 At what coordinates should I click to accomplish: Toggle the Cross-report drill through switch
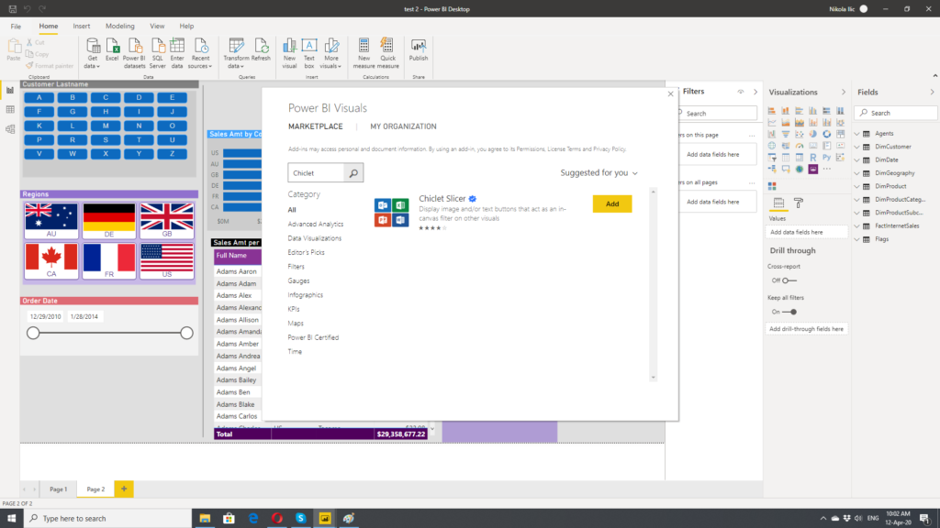pyautogui.click(x=789, y=280)
